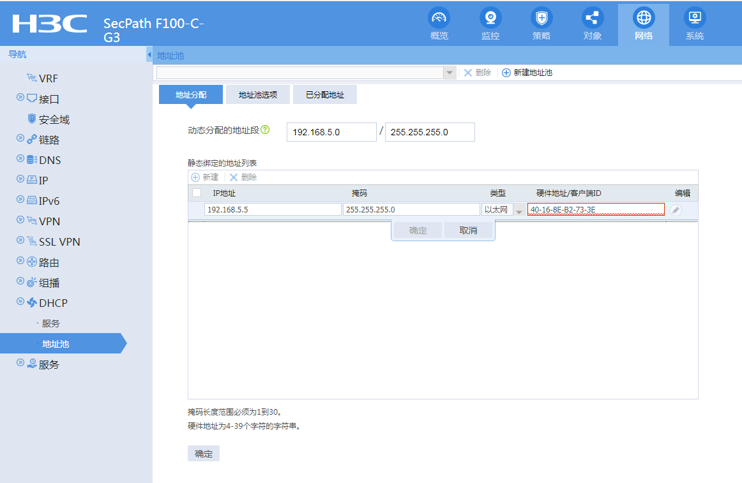This screenshot has width=742, height=483.
Task: Click the 组播 multicast icon
Action: click(32, 283)
